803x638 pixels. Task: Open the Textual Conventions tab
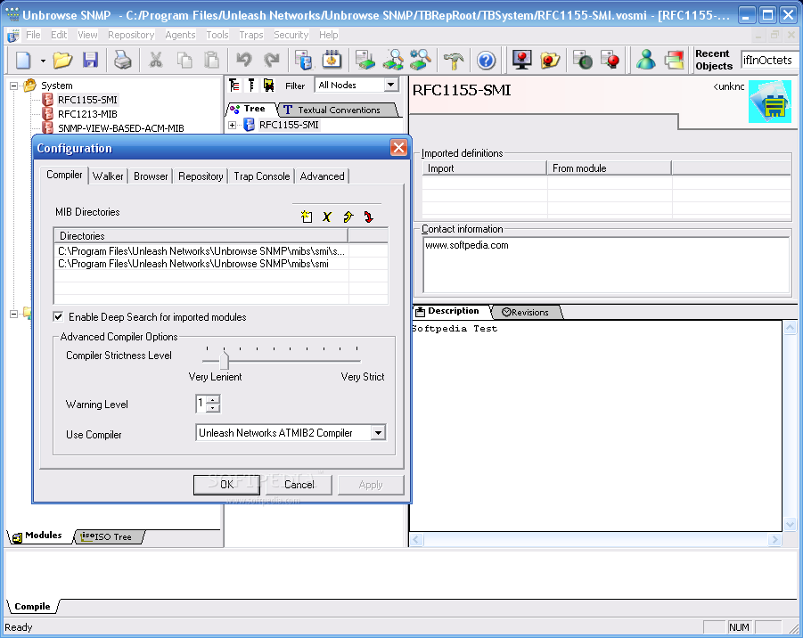point(338,110)
